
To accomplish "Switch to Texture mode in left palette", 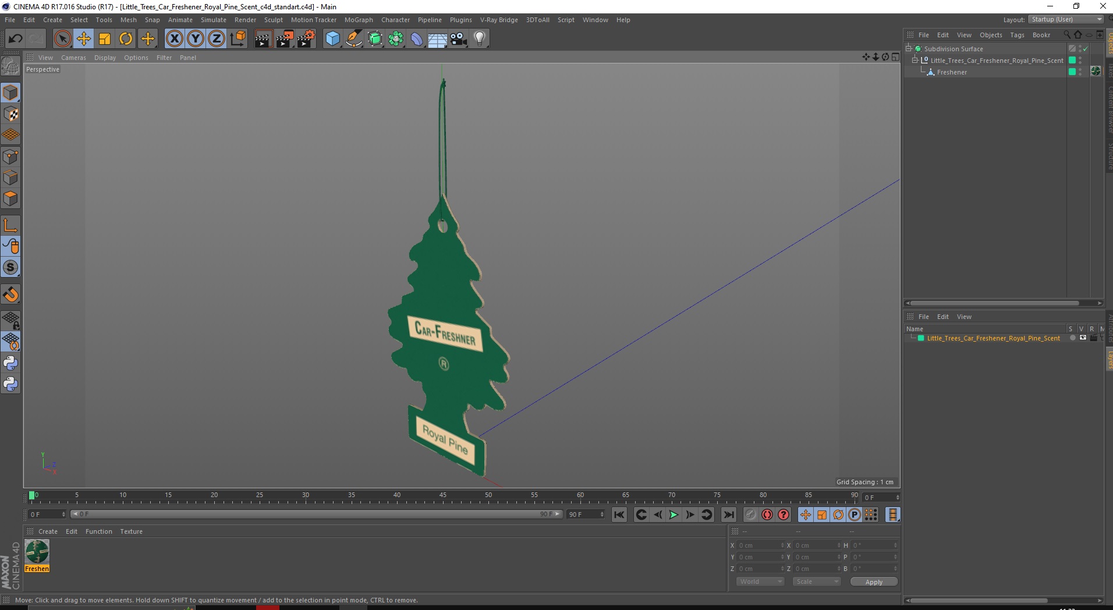I will coord(10,114).
